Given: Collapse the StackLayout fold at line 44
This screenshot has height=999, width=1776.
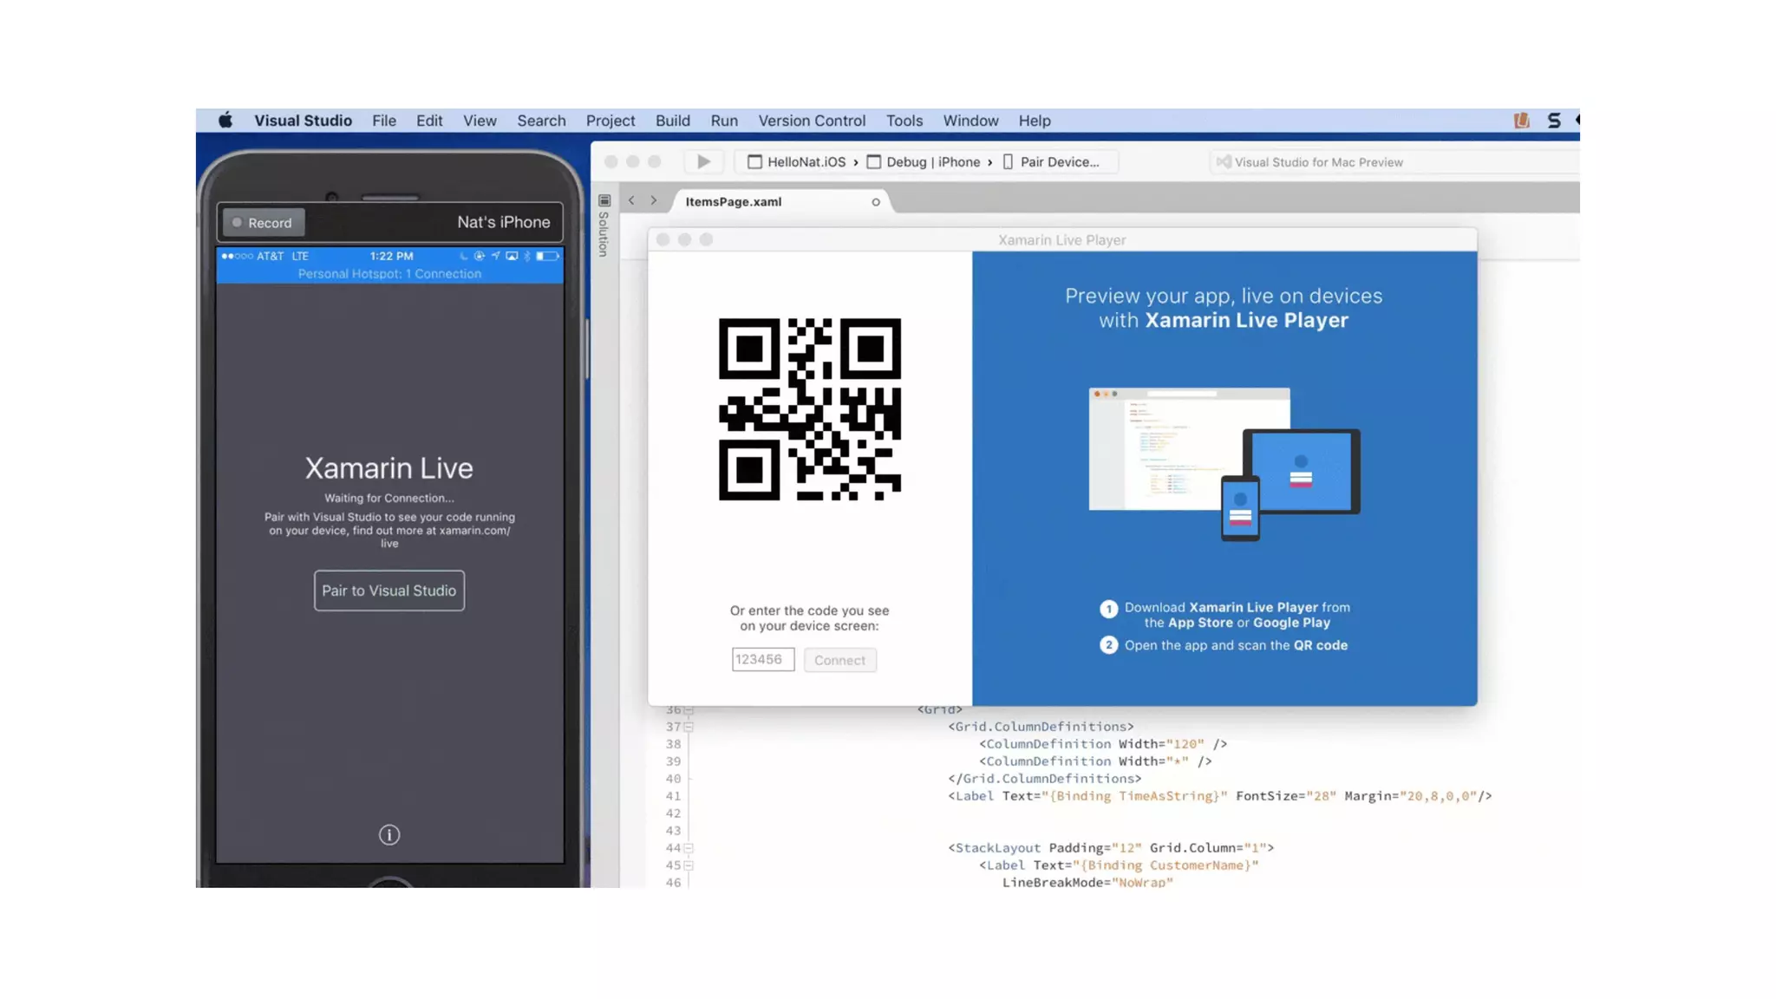Looking at the screenshot, I should click(x=689, y=848).
